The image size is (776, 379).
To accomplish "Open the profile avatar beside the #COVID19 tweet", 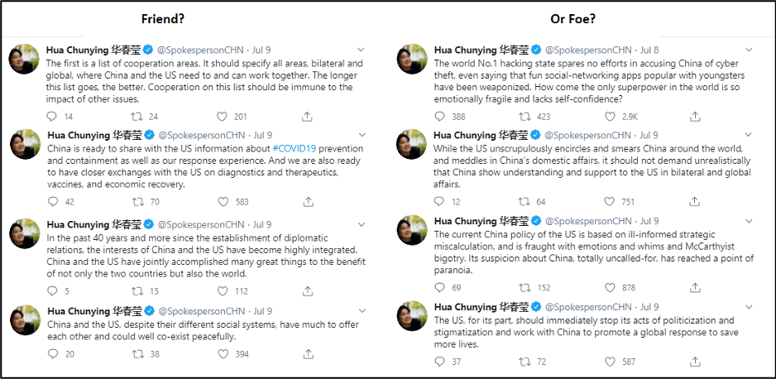I will (x=25, y=145).
